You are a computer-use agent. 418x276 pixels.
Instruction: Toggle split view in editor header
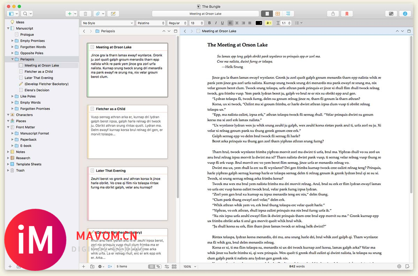click(409, 31)
